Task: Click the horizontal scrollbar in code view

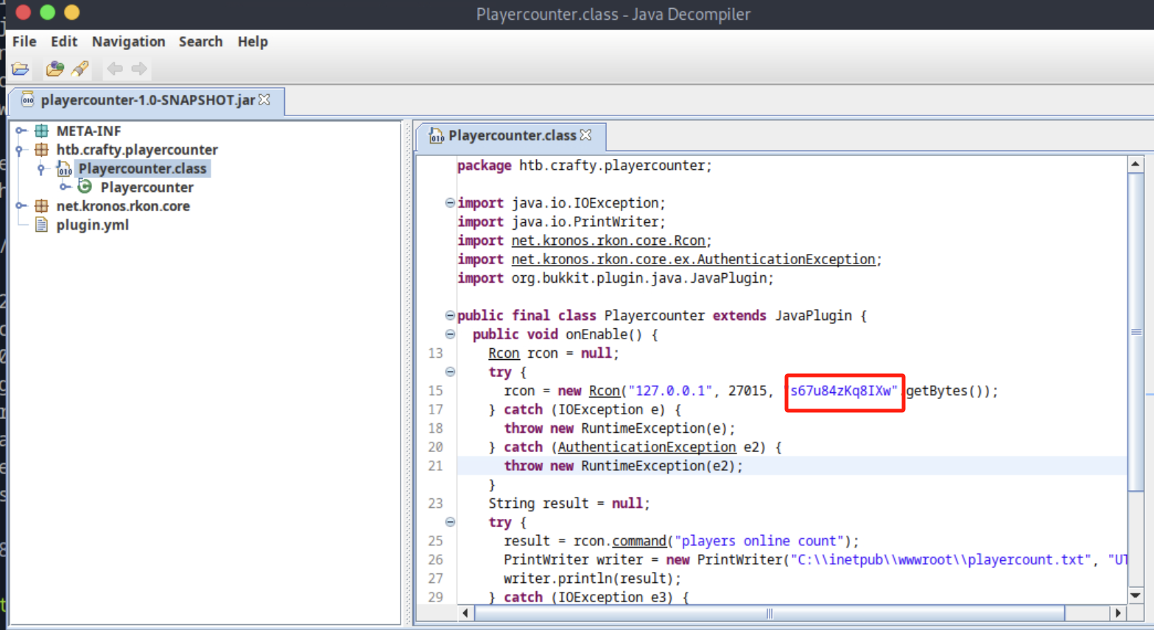Action: click(769, 613)
